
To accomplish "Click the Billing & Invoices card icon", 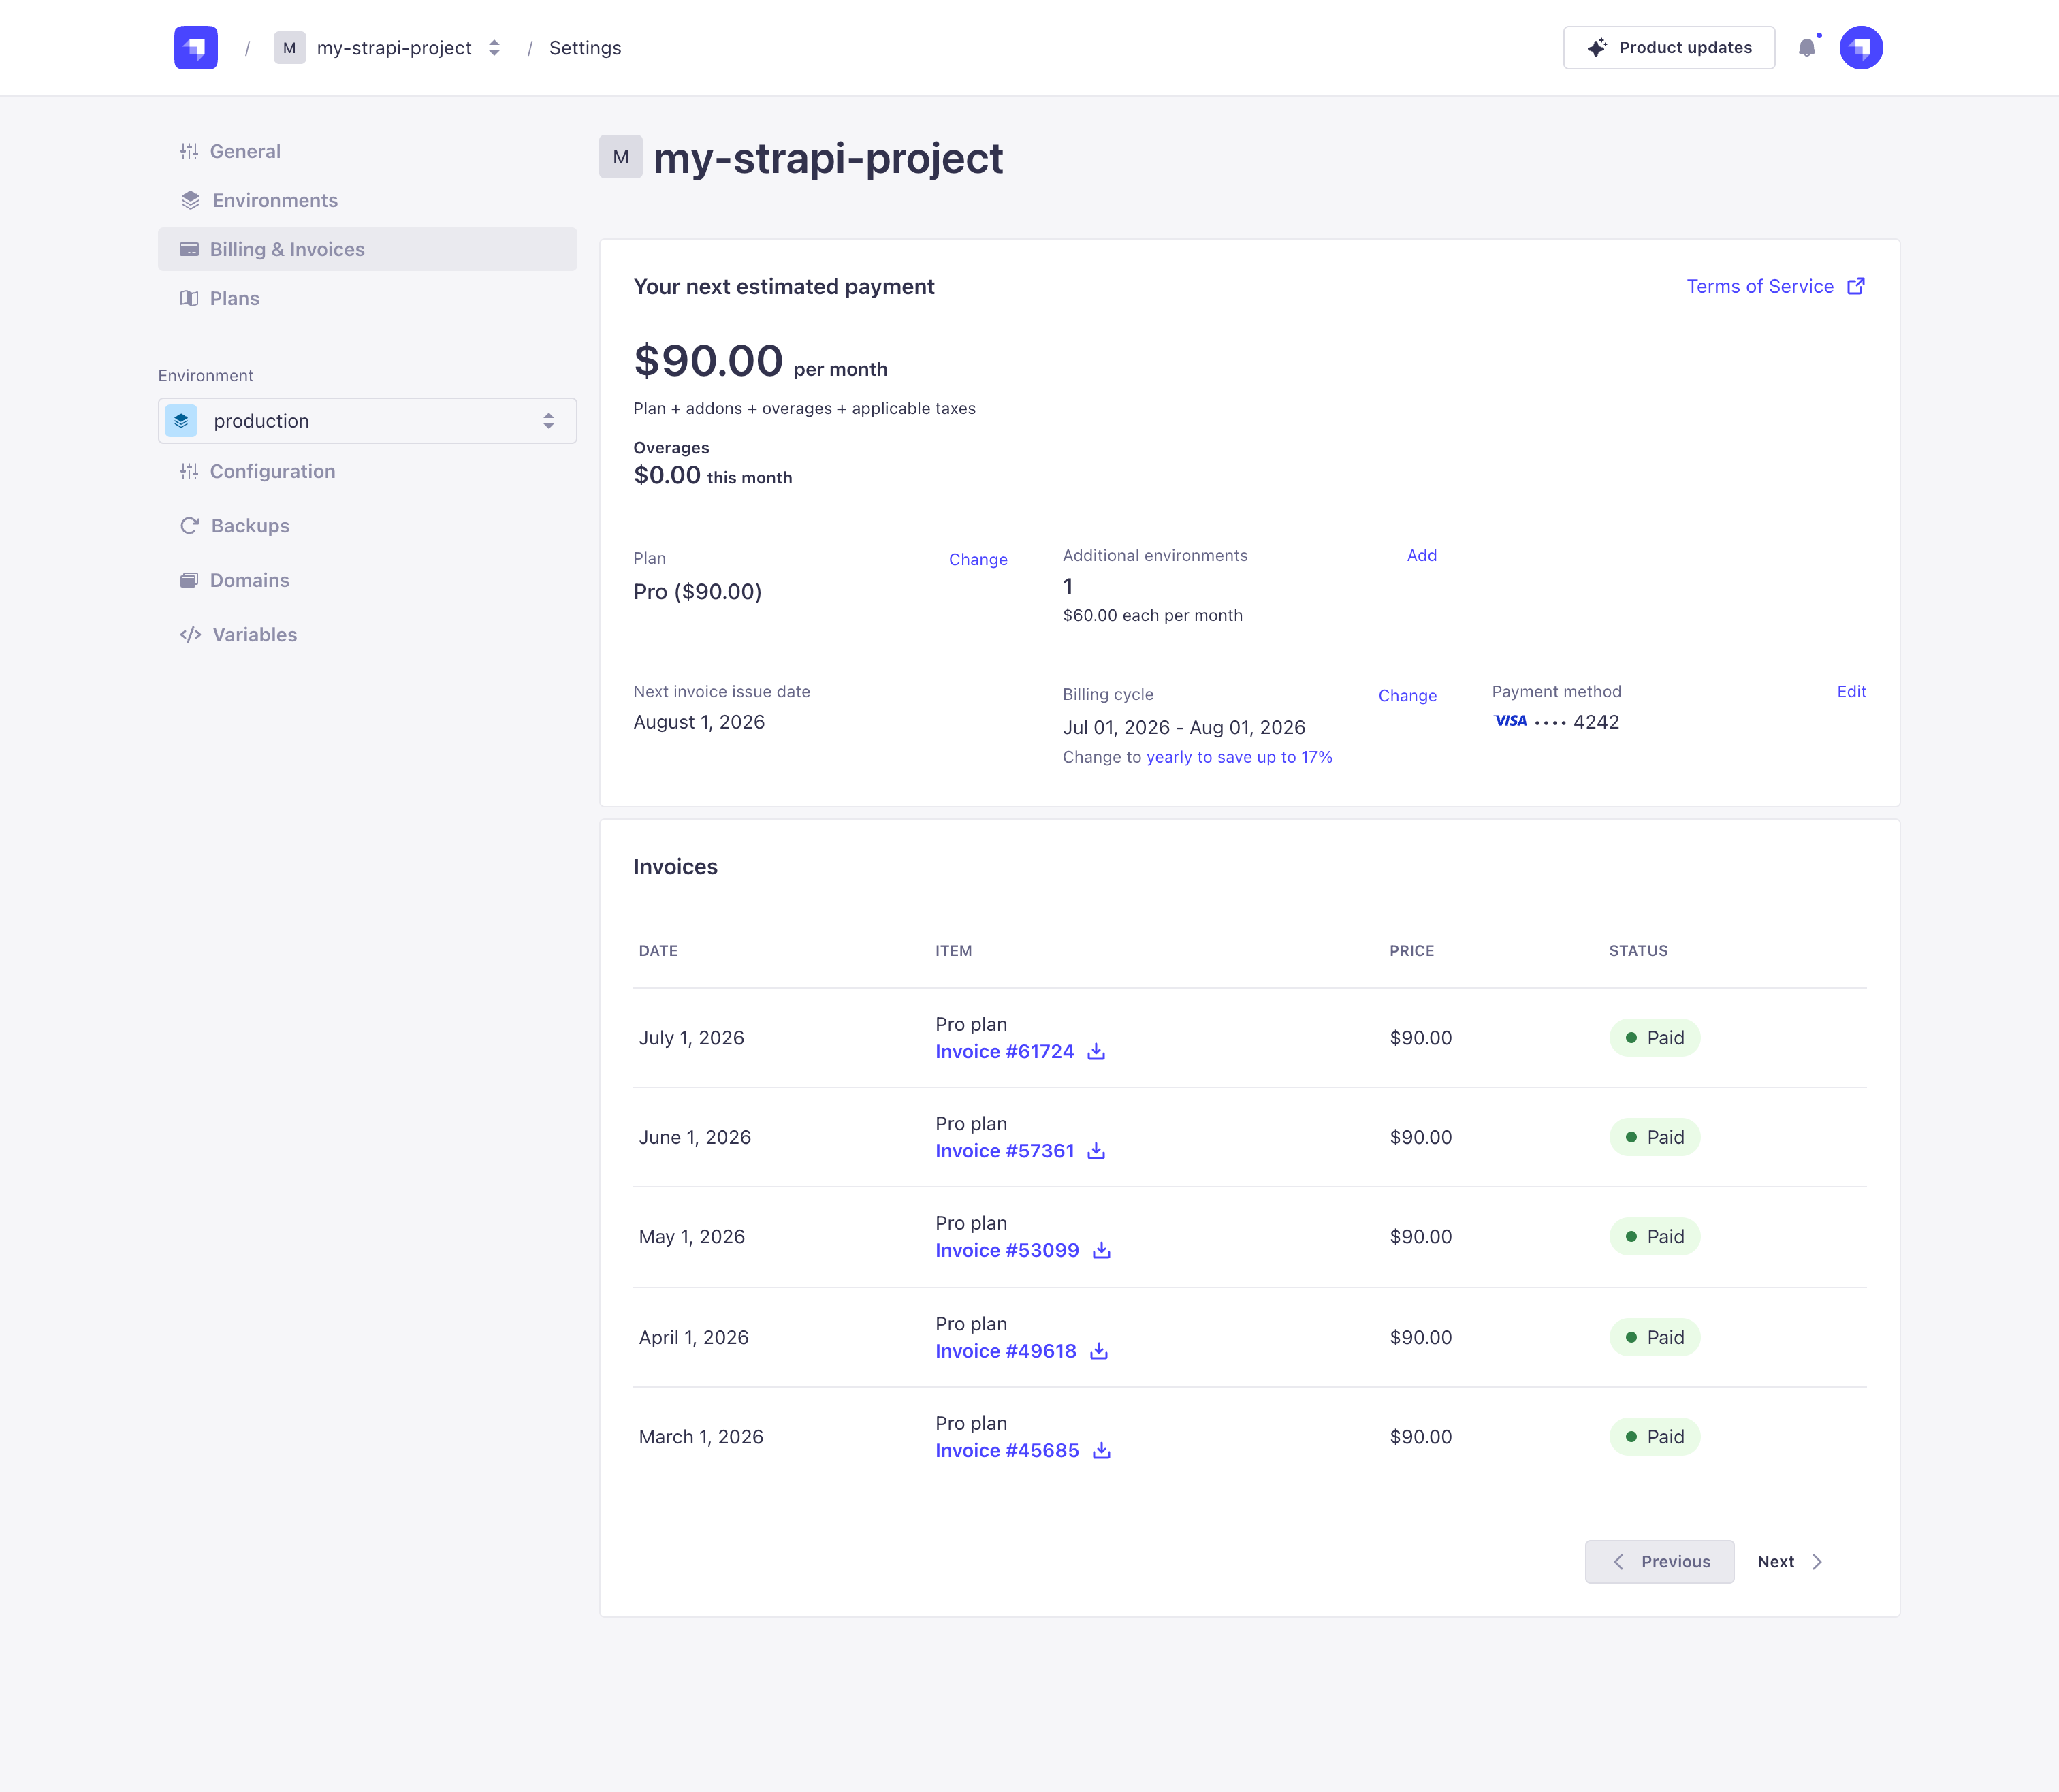I will (189, 250).
